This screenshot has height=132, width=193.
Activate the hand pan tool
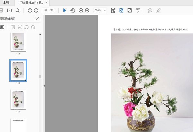coord(73,11)
